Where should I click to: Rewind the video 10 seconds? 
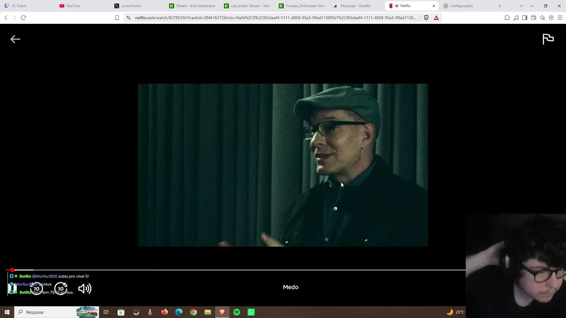pyautogui.click(x=36, y=289)
